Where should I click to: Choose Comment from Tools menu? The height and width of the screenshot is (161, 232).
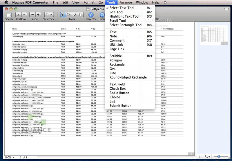(x=130, y=40)
